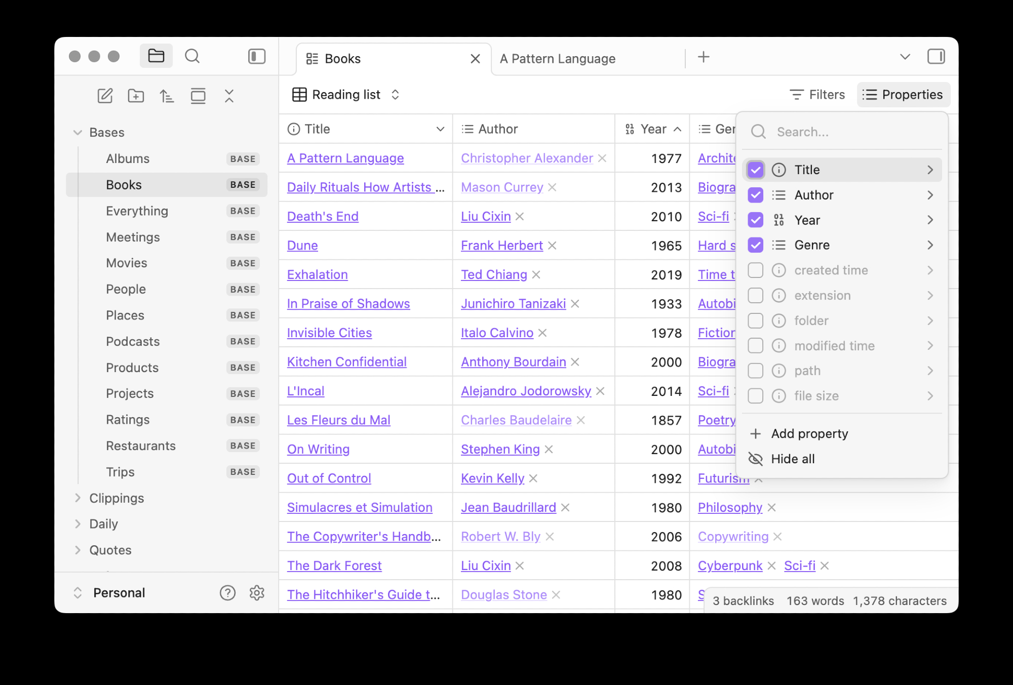The width and height of the screenshot is (1013, 685).
Task: Open Reading list view switcher
Action: pyautogui.click(x=346, y=95)
